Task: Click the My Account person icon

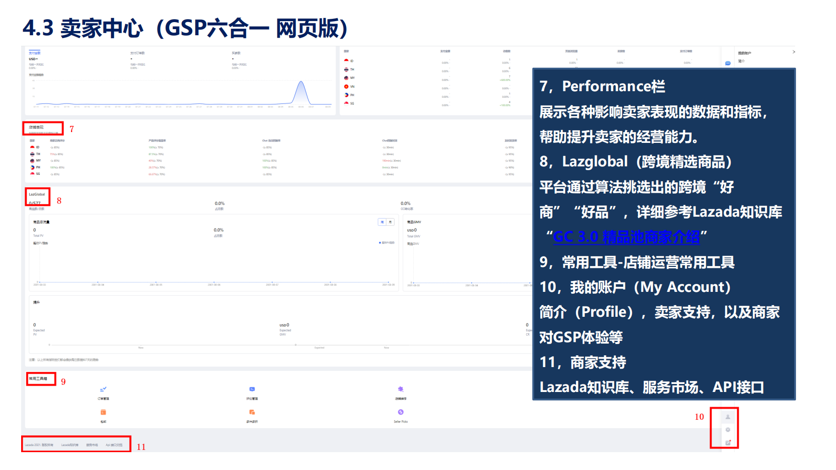Action: tap(728, 417)
